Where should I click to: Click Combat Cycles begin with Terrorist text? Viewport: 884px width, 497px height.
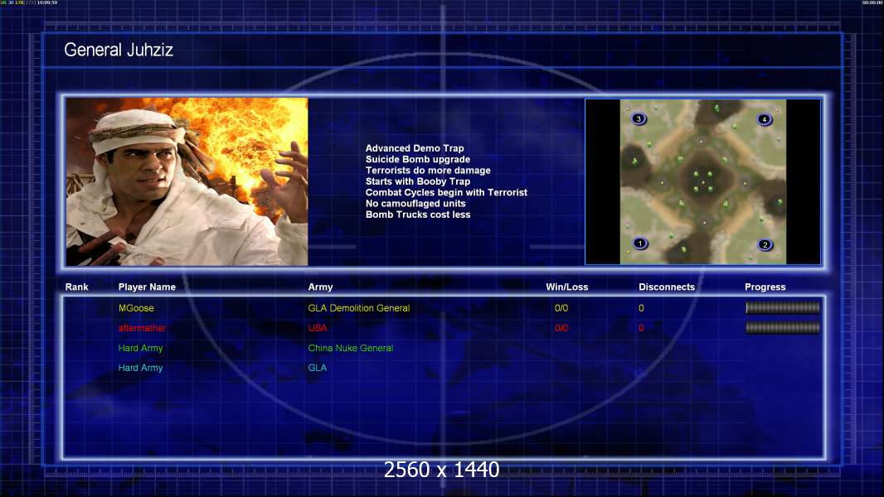tap(446, 192)
